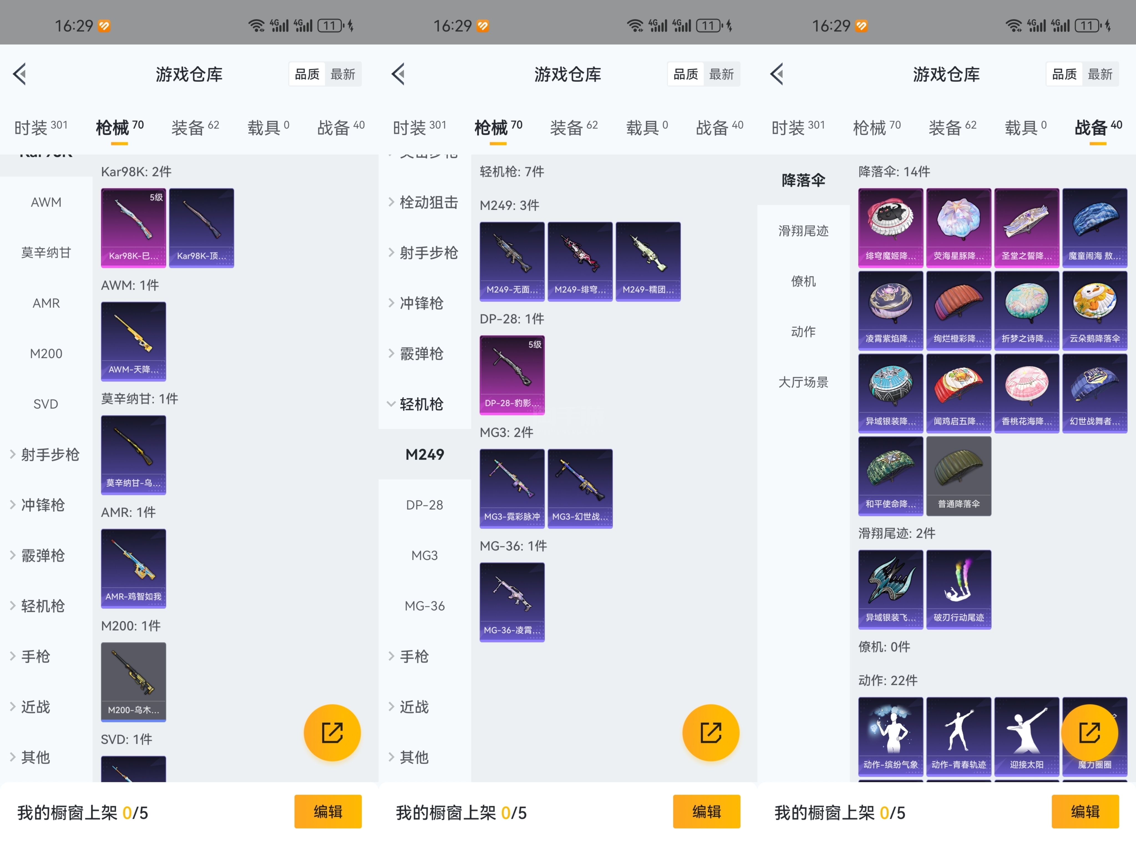
Task: Select MG-36 in middle sidebar
Action: [x=425, y=606]
